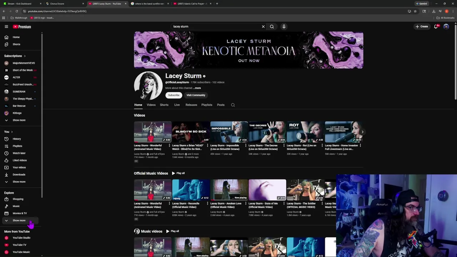Expand Explore section Show more

(x=21, y=221)
